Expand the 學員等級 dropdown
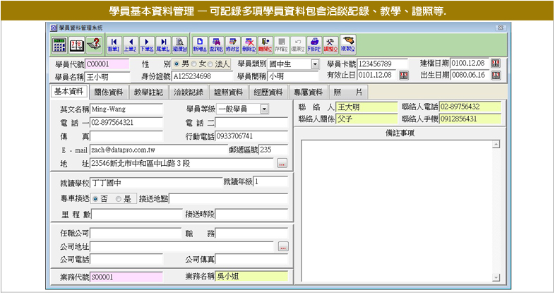 (264, 109)
